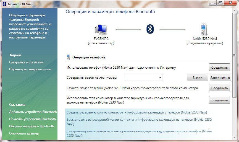Open the phone number dropdown list
This screenshot has height=142, width=239.
tap(161, 78)
